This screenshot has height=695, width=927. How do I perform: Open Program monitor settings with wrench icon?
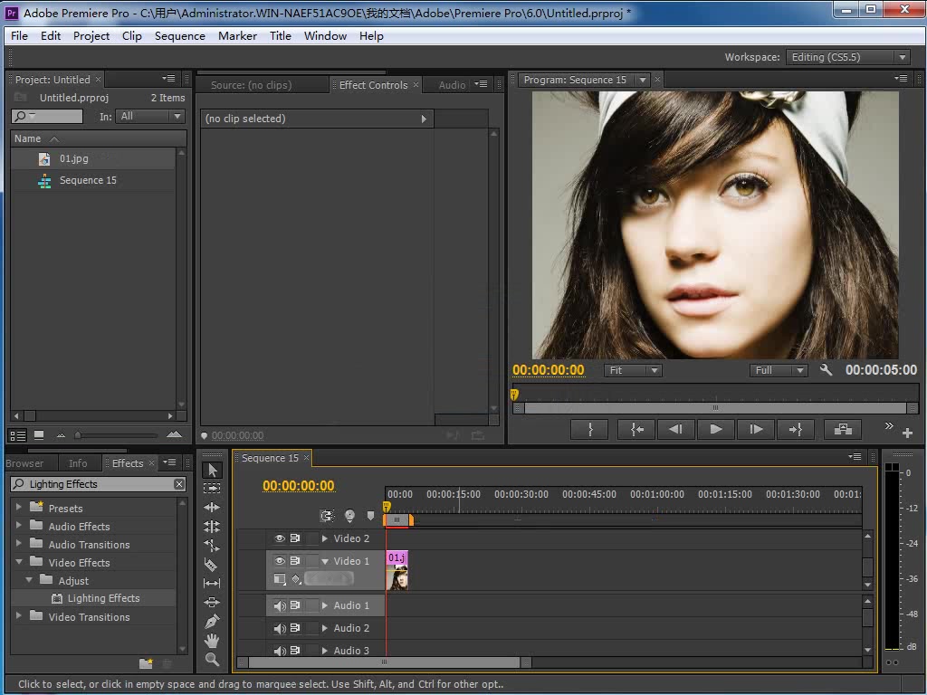tap(825, 369)
